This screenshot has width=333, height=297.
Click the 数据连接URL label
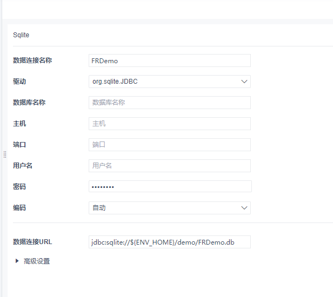pos(32,241)
